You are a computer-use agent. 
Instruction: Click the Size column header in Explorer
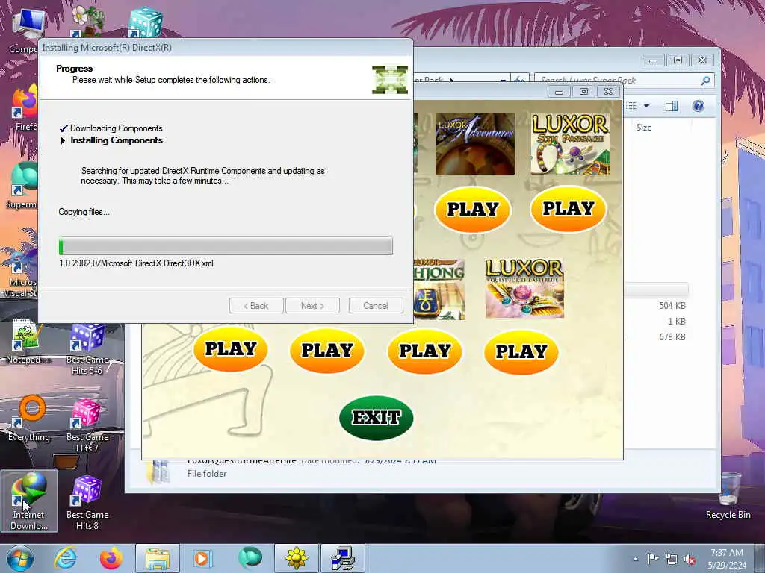coord(643,127)
